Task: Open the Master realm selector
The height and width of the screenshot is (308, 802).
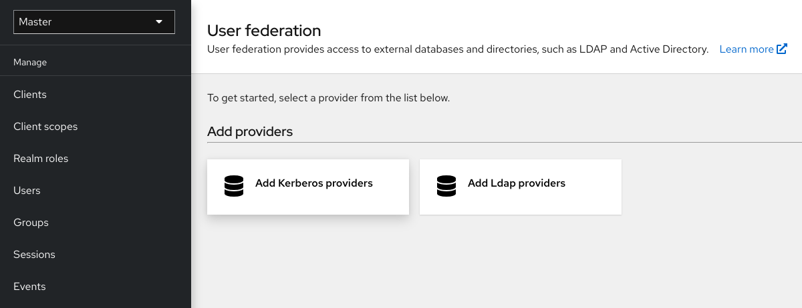Action: pos(94,22)
